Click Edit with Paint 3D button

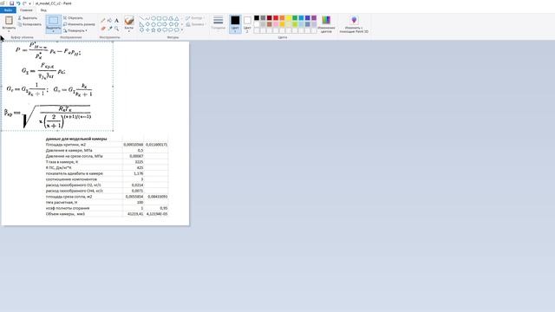[354, 23]
